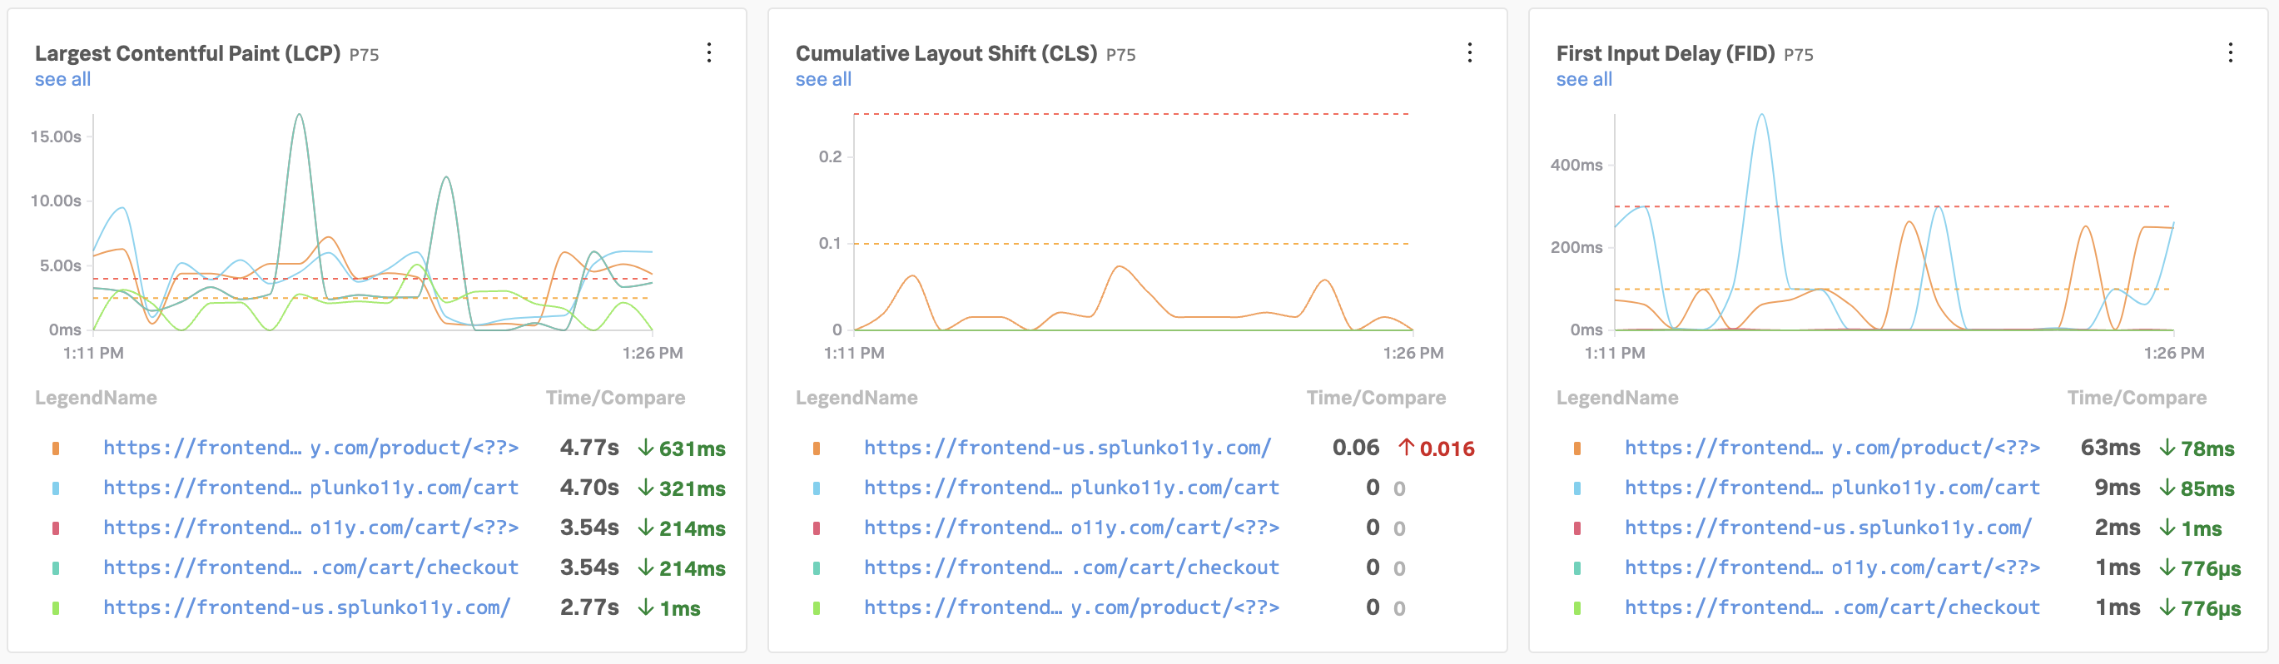Click orange swatch for product URL in LCP legend

(56, 448)
